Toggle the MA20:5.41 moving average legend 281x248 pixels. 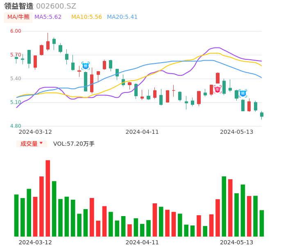point(122,17)
